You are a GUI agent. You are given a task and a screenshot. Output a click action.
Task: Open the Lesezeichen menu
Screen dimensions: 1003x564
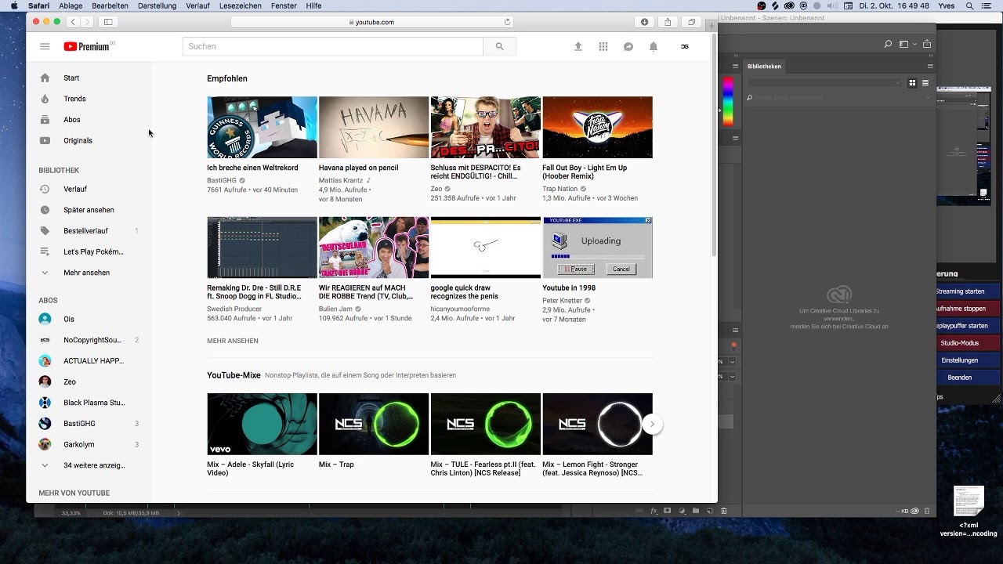click(x=241, y=5)
